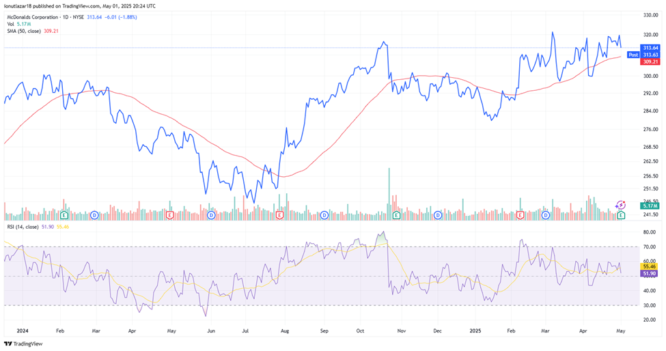Click the purple lightning bolt icon

coord(620,205)
